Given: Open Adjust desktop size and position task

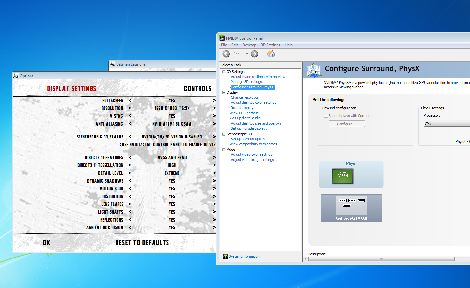Looking at the screenshot, I should pyautogui.click(x=256, y=123).
